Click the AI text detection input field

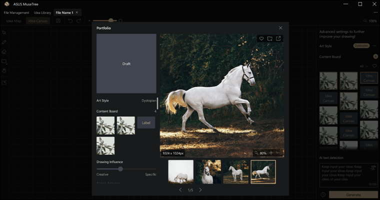pyautogui.click(x=348, y=176)
